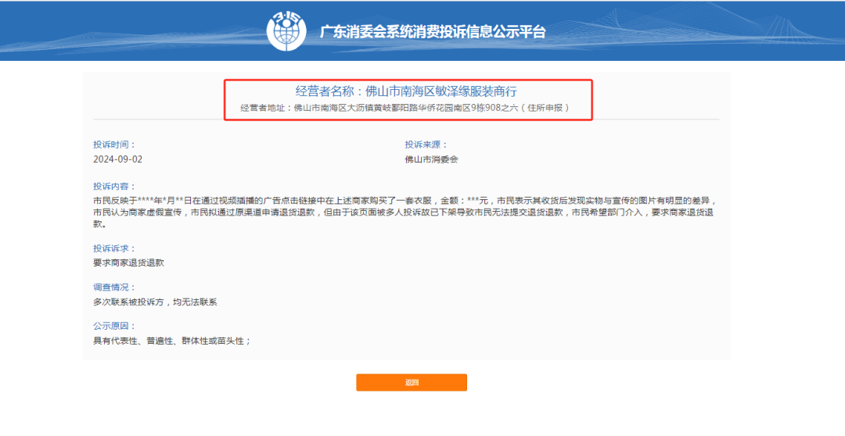Click the 投诉时间 label
Image resolution: width=845 pixels, height=436 pixels.
click(115, 145)
